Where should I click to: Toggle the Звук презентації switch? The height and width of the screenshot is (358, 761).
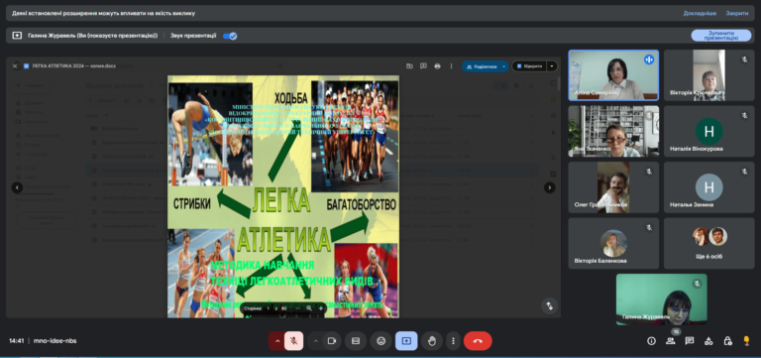click(230, 36)
